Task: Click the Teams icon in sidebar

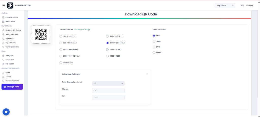Action: pyautogui.click(x=3, y=77)
